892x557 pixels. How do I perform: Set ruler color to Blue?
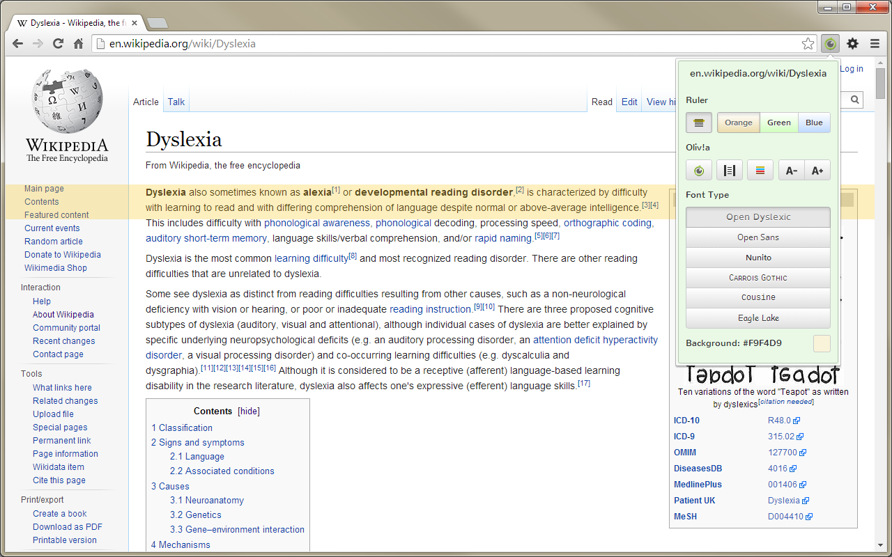click(x=814, y=123)
